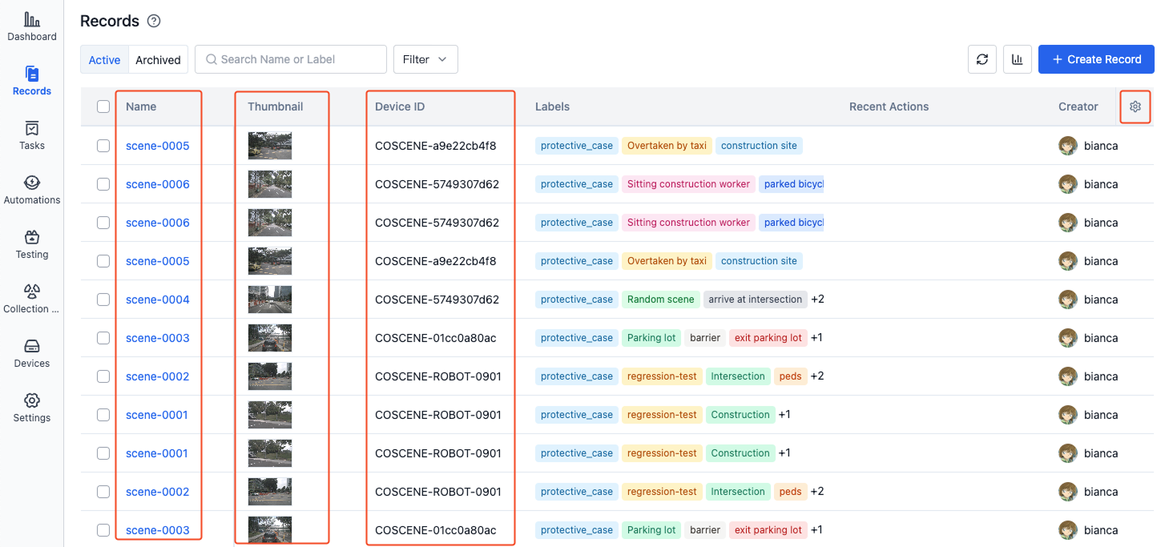Toggle the select-all checkbox in header
The height and width of the screenshot is (547, 1169).
point(103,107)
